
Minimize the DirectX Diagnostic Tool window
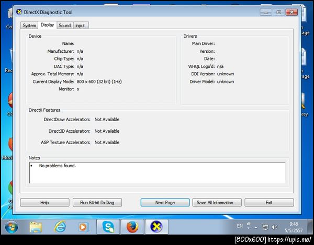(x=266, y=12)
